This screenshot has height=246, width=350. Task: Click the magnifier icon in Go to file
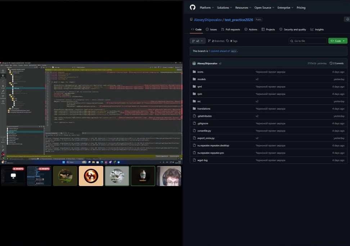coord(292,41)
